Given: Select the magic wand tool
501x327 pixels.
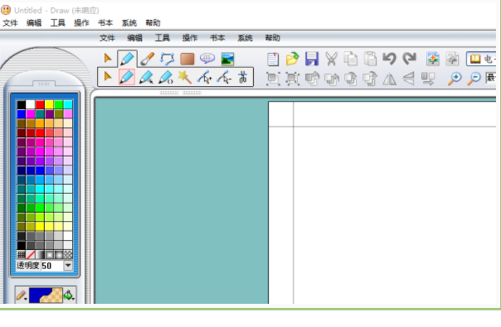Looking at the screenshot, I should (185, 78).
